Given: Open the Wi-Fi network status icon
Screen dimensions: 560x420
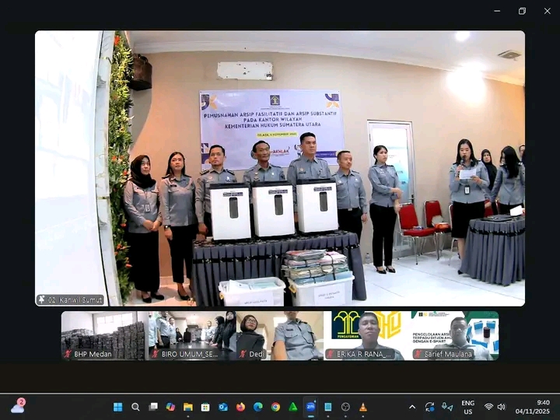Looking at the screenshot, I should [x=488, y=407].
